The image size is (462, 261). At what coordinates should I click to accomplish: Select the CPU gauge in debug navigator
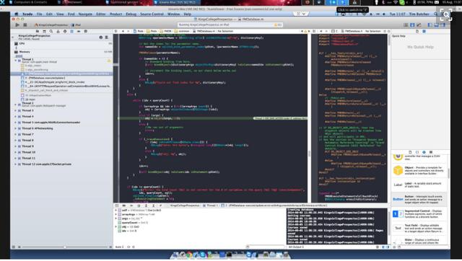(x=61, y=43)
